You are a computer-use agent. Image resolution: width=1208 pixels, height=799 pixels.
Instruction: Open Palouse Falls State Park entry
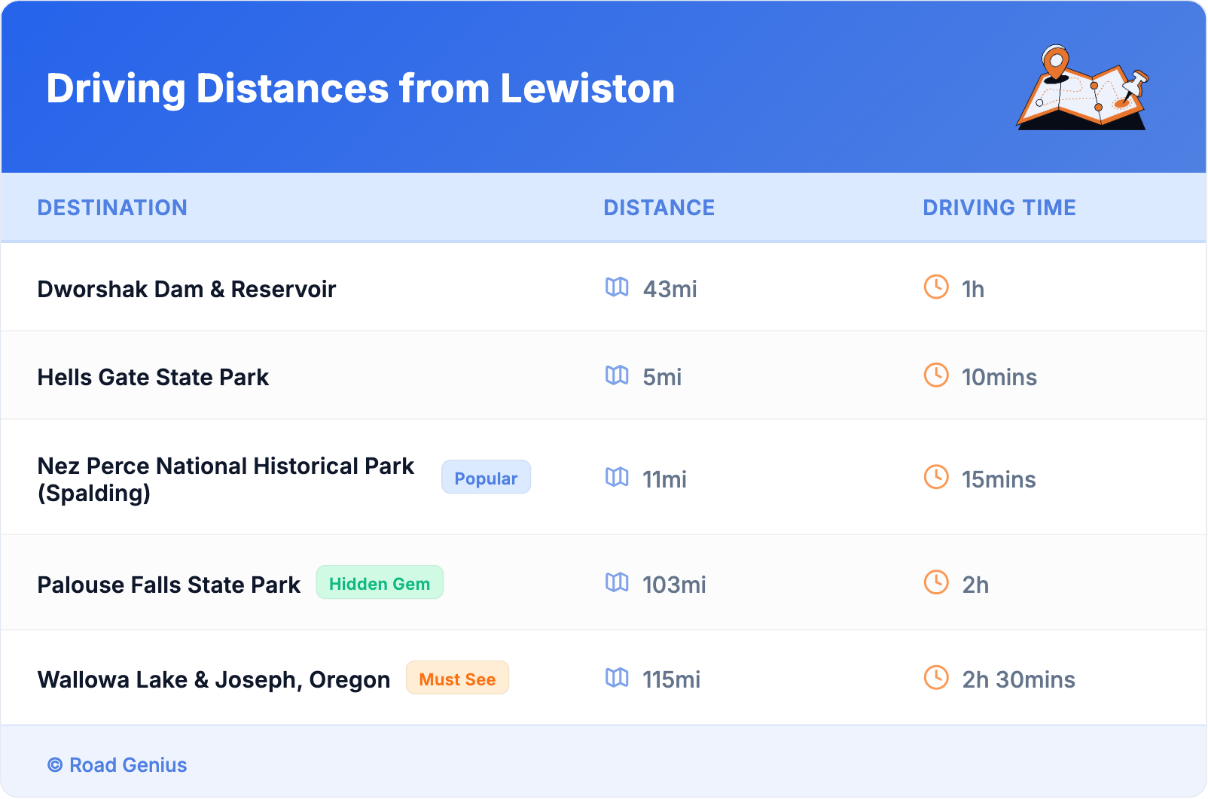pos(169,585)
